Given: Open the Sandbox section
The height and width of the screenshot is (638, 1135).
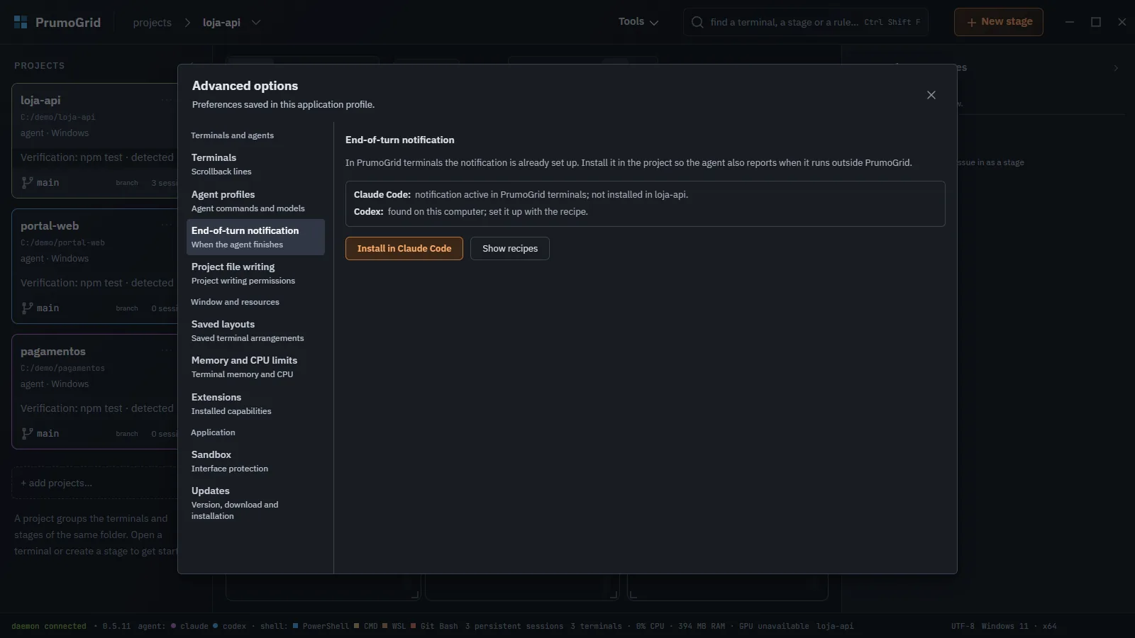Looking at the screenshot, I should tap(255, 461).
